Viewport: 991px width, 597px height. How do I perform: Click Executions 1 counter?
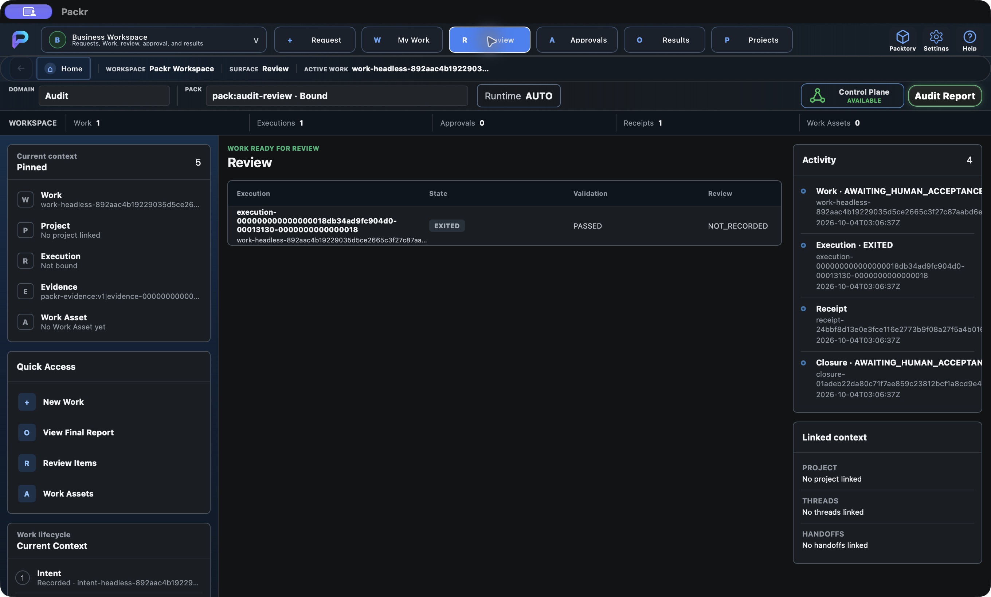coord(280,123)
